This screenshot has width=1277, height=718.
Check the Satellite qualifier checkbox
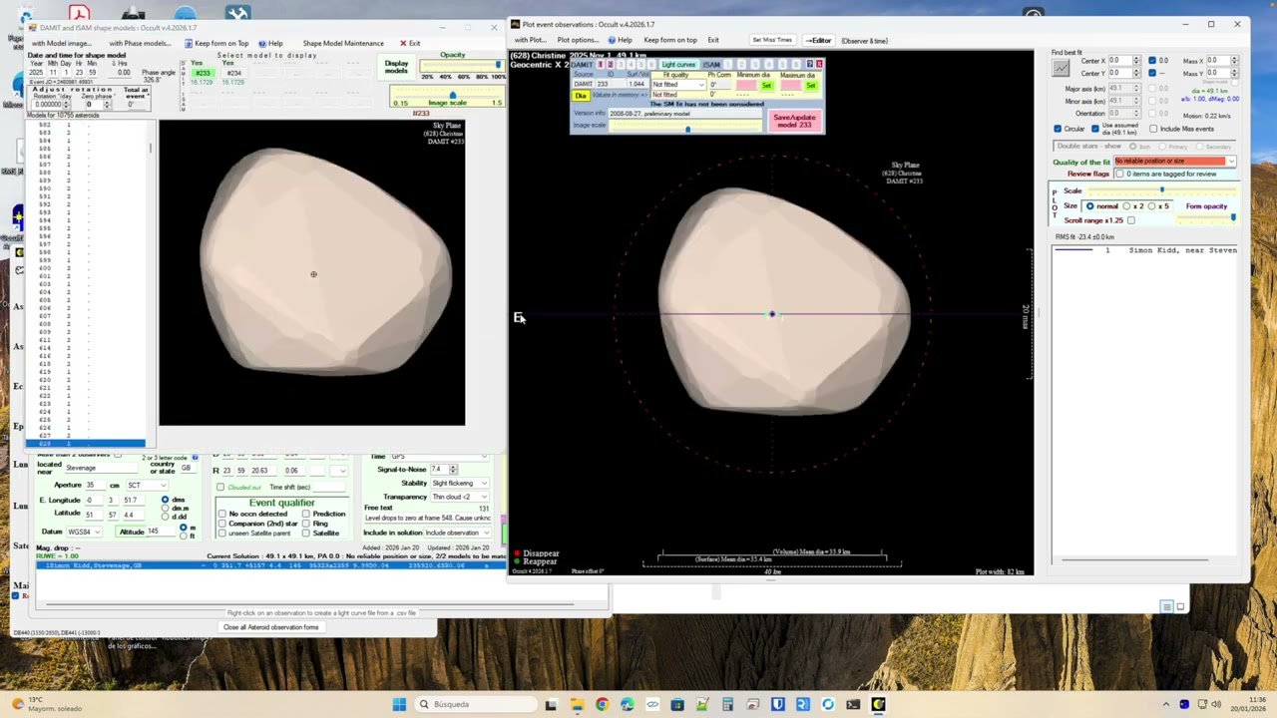(x=306, y=534)
